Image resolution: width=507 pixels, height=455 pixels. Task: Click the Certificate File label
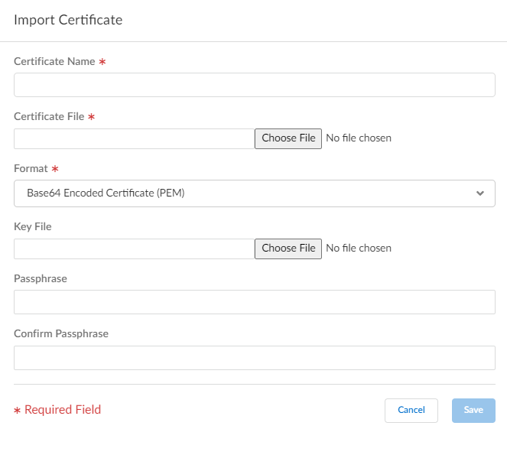point(49,116)
